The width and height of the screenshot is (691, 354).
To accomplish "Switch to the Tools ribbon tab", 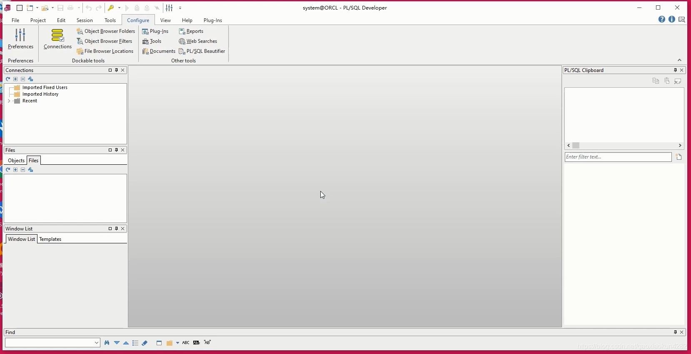I will pos(110,20).
